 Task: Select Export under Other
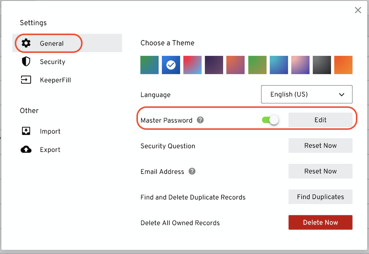[67, 149]
